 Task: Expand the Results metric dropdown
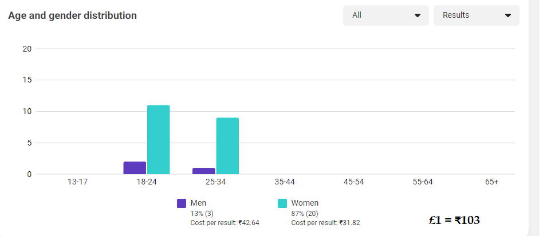tap(476, 15)
